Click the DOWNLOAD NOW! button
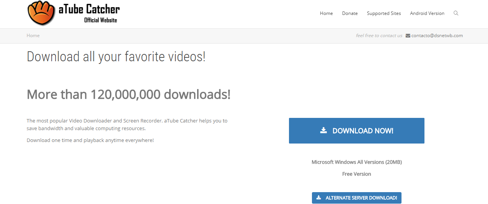 (x=356, y=131)
